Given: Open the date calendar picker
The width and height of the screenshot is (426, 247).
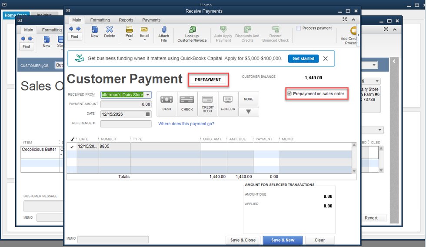Looking at the screenshot, I should pyautogui.click(x=148, y=114).
